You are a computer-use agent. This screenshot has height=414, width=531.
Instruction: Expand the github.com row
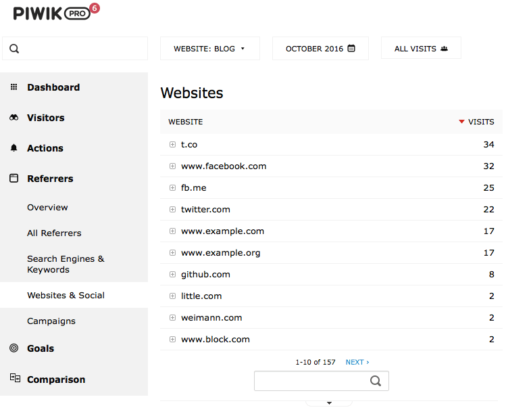click(x=173, y=275)
